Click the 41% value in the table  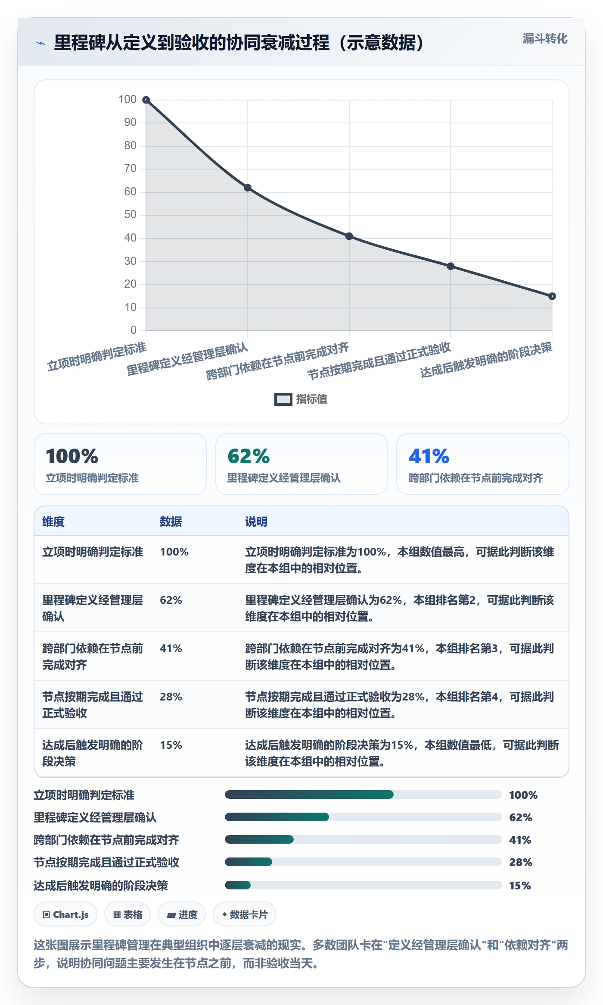point(171,649)
